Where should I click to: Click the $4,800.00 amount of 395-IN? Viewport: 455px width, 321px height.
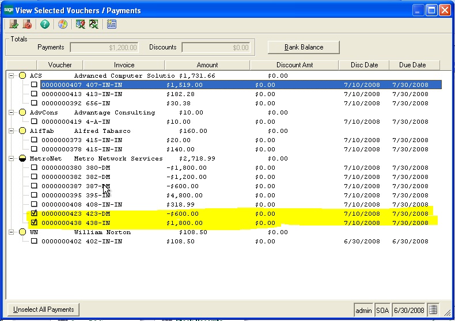[x=184, y=195]
